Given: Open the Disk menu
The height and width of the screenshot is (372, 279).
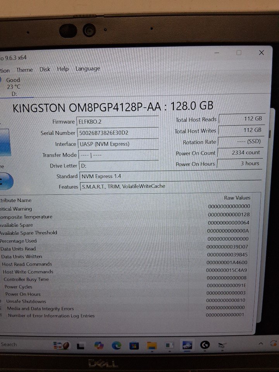Looking at the screenshot, I should (x=45, y=69).
